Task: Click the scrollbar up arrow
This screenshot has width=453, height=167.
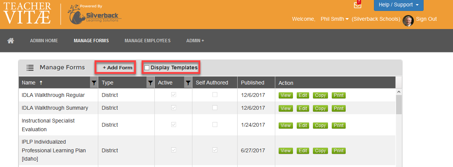Action: (x=399, y=92)
